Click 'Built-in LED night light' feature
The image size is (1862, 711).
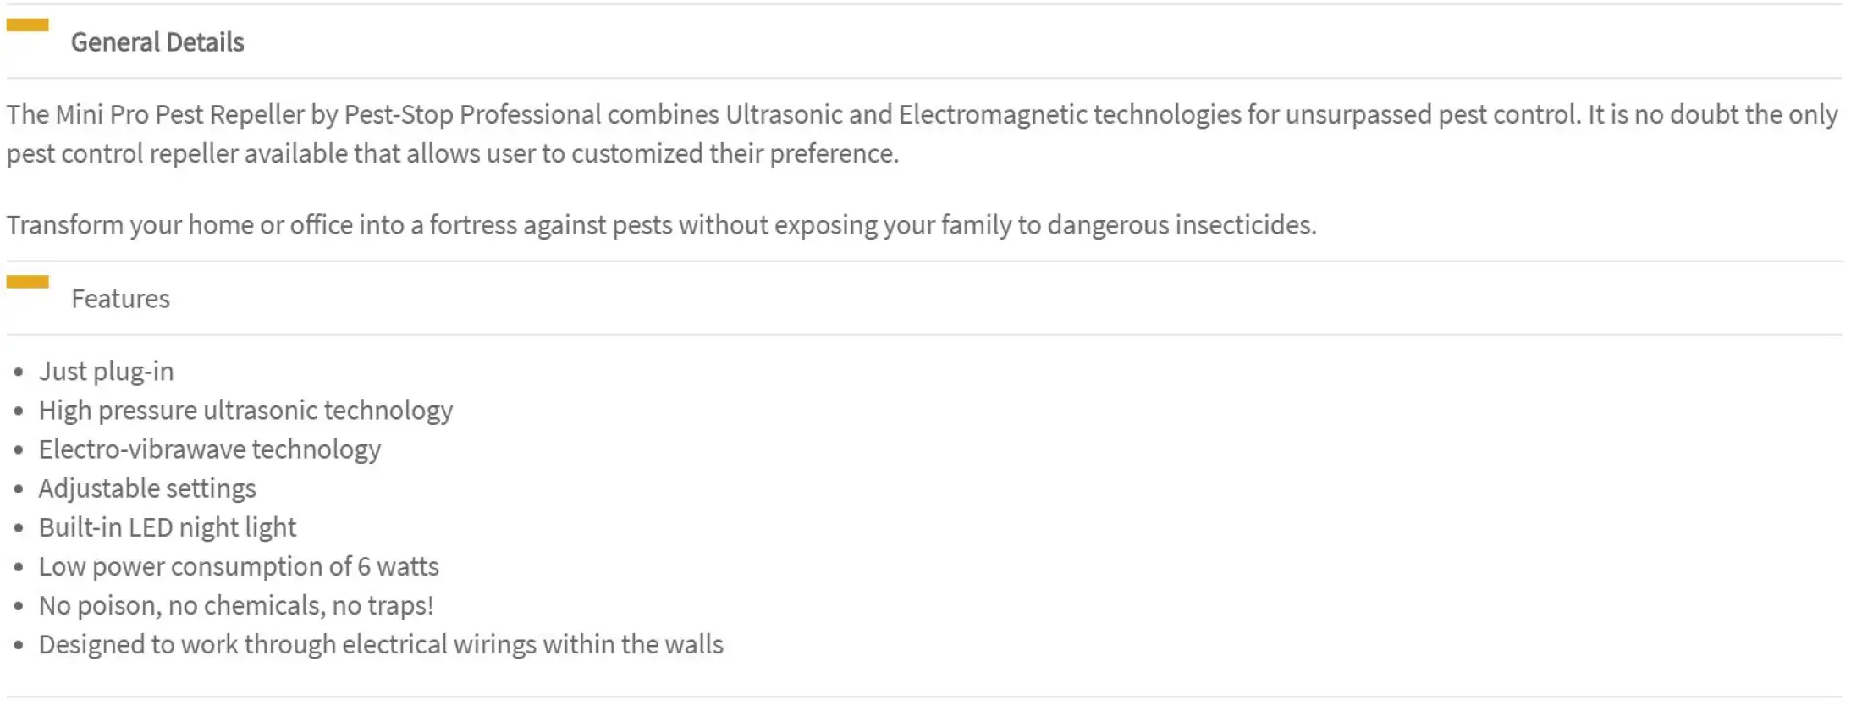(168, 527)
